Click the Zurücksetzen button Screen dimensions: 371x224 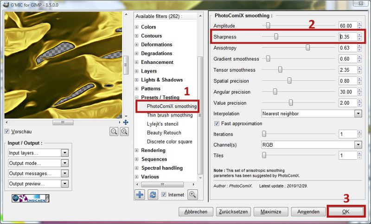(233, 212)
